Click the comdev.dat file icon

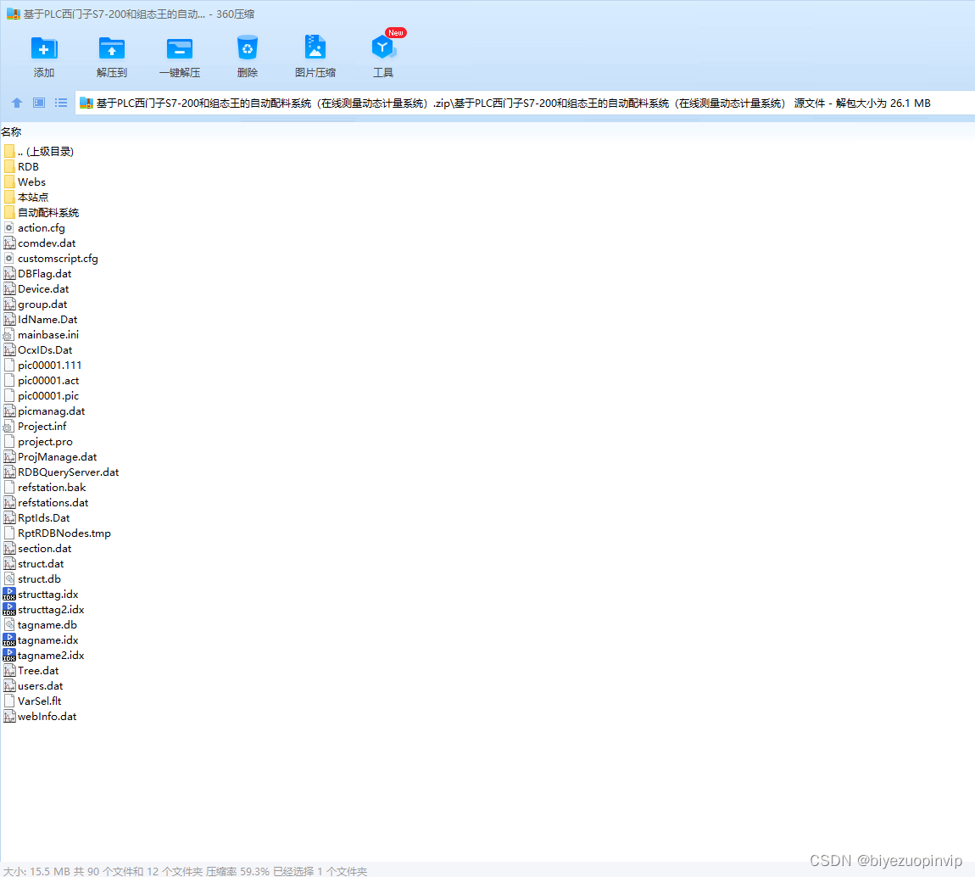point(8,243)
